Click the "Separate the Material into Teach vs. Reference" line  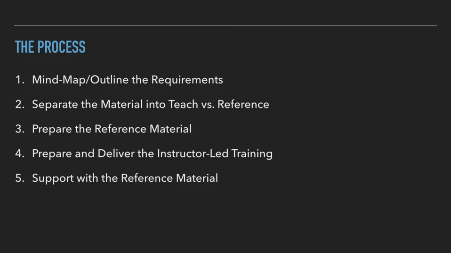pos(151,104)
